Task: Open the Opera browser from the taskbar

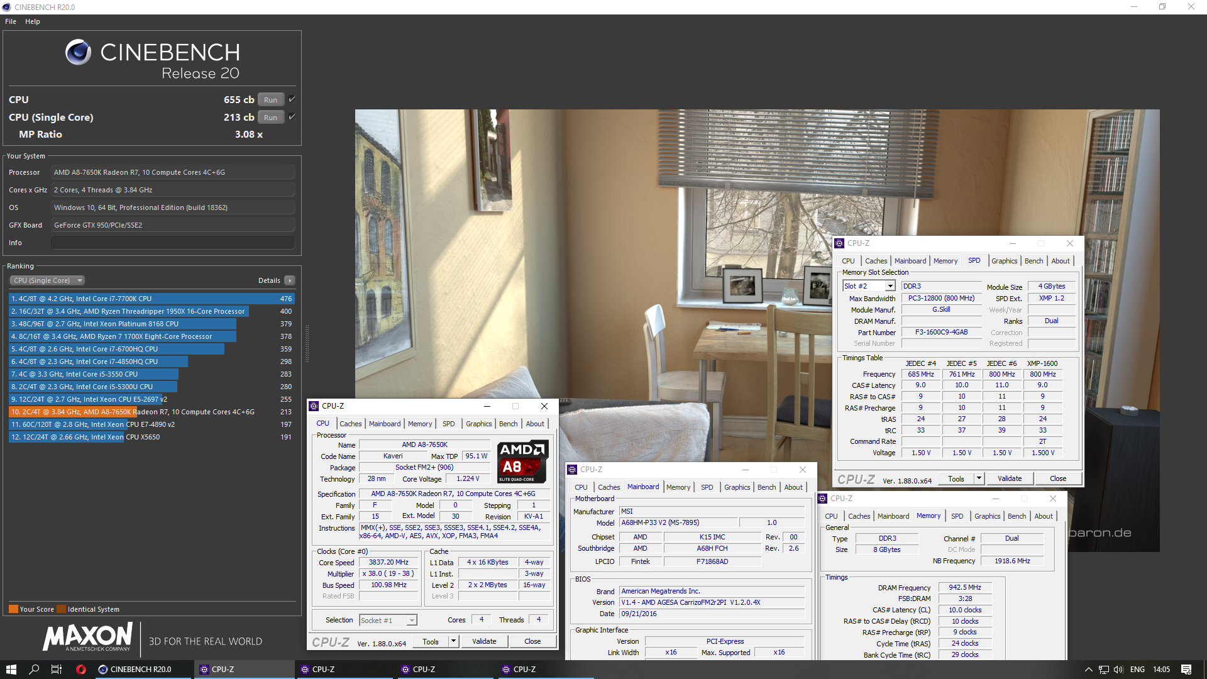Action: click(80, 670)
